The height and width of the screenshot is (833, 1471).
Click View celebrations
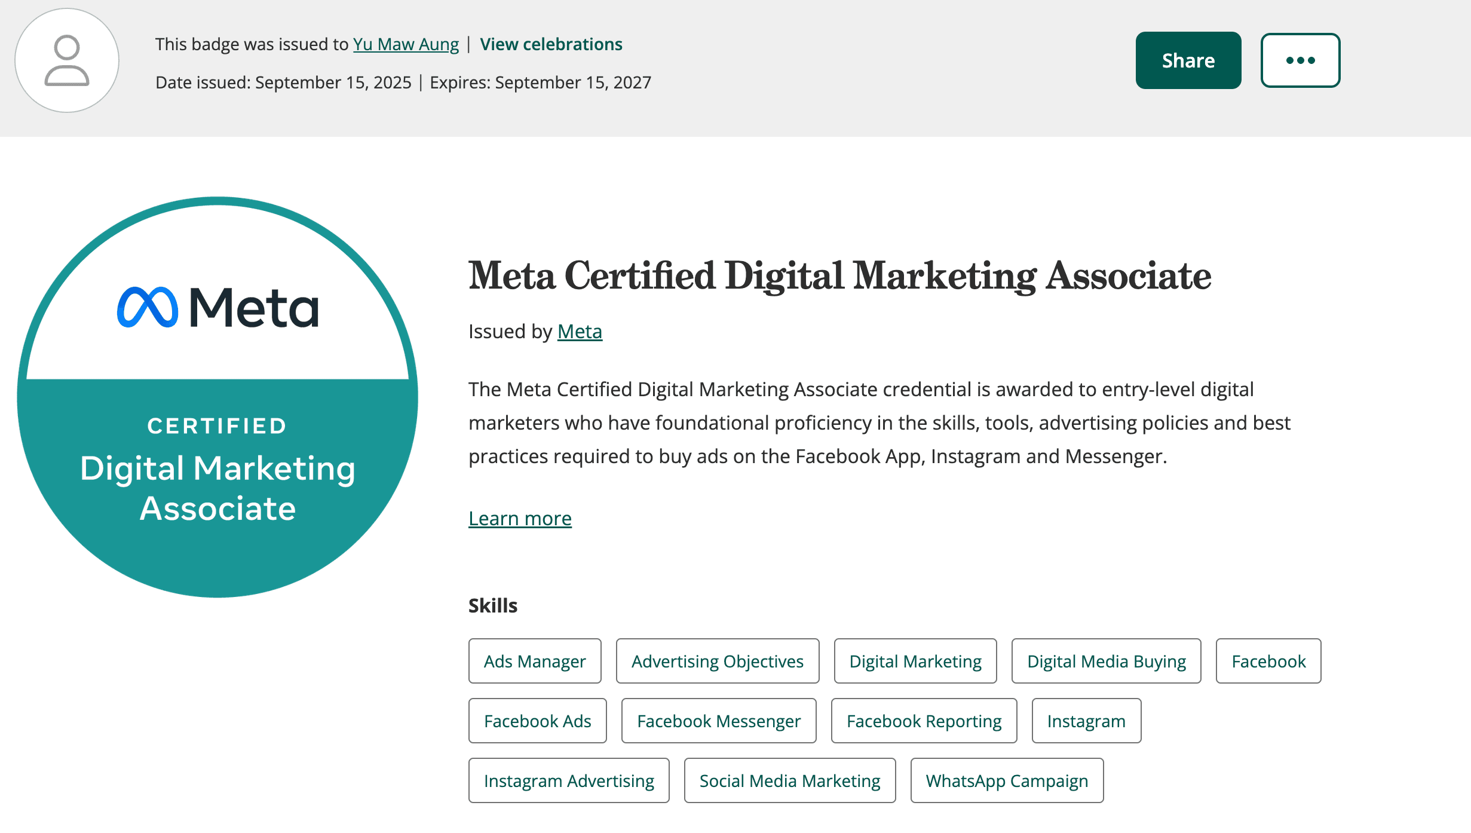point(551,44)
